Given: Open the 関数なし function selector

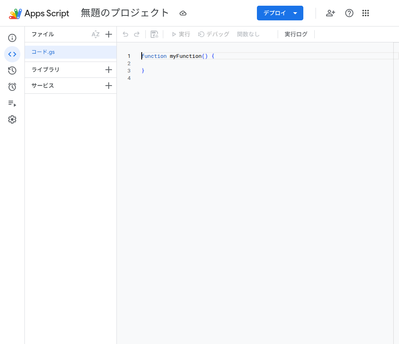Looking at the screenshot, I should [248, 34].
